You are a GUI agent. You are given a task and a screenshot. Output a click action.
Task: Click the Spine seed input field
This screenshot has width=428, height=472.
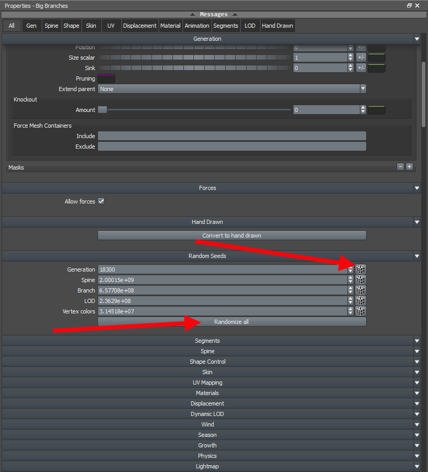click(x=223, y=280)
